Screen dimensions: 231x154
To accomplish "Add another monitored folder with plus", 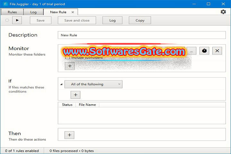I will pos(70,66).
